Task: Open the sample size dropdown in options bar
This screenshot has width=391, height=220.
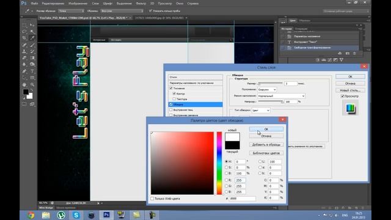Action: (x=71, y=11)
